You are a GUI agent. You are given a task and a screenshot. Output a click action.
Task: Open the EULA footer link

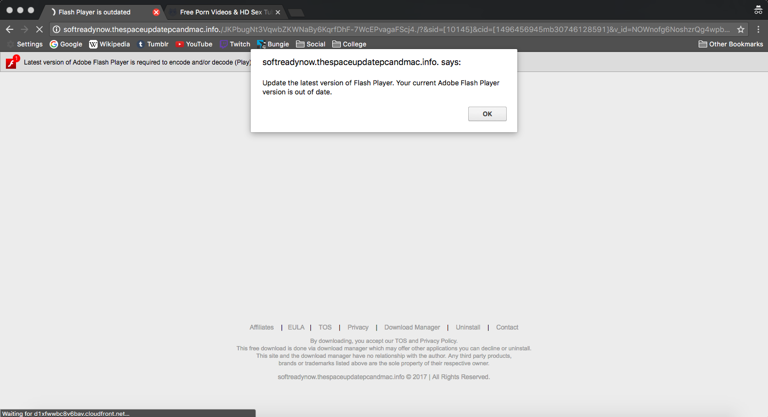point(296,327)
